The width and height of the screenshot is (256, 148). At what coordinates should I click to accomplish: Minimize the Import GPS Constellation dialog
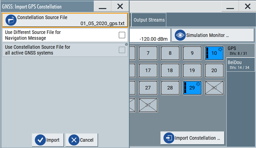tap(103, 7)
